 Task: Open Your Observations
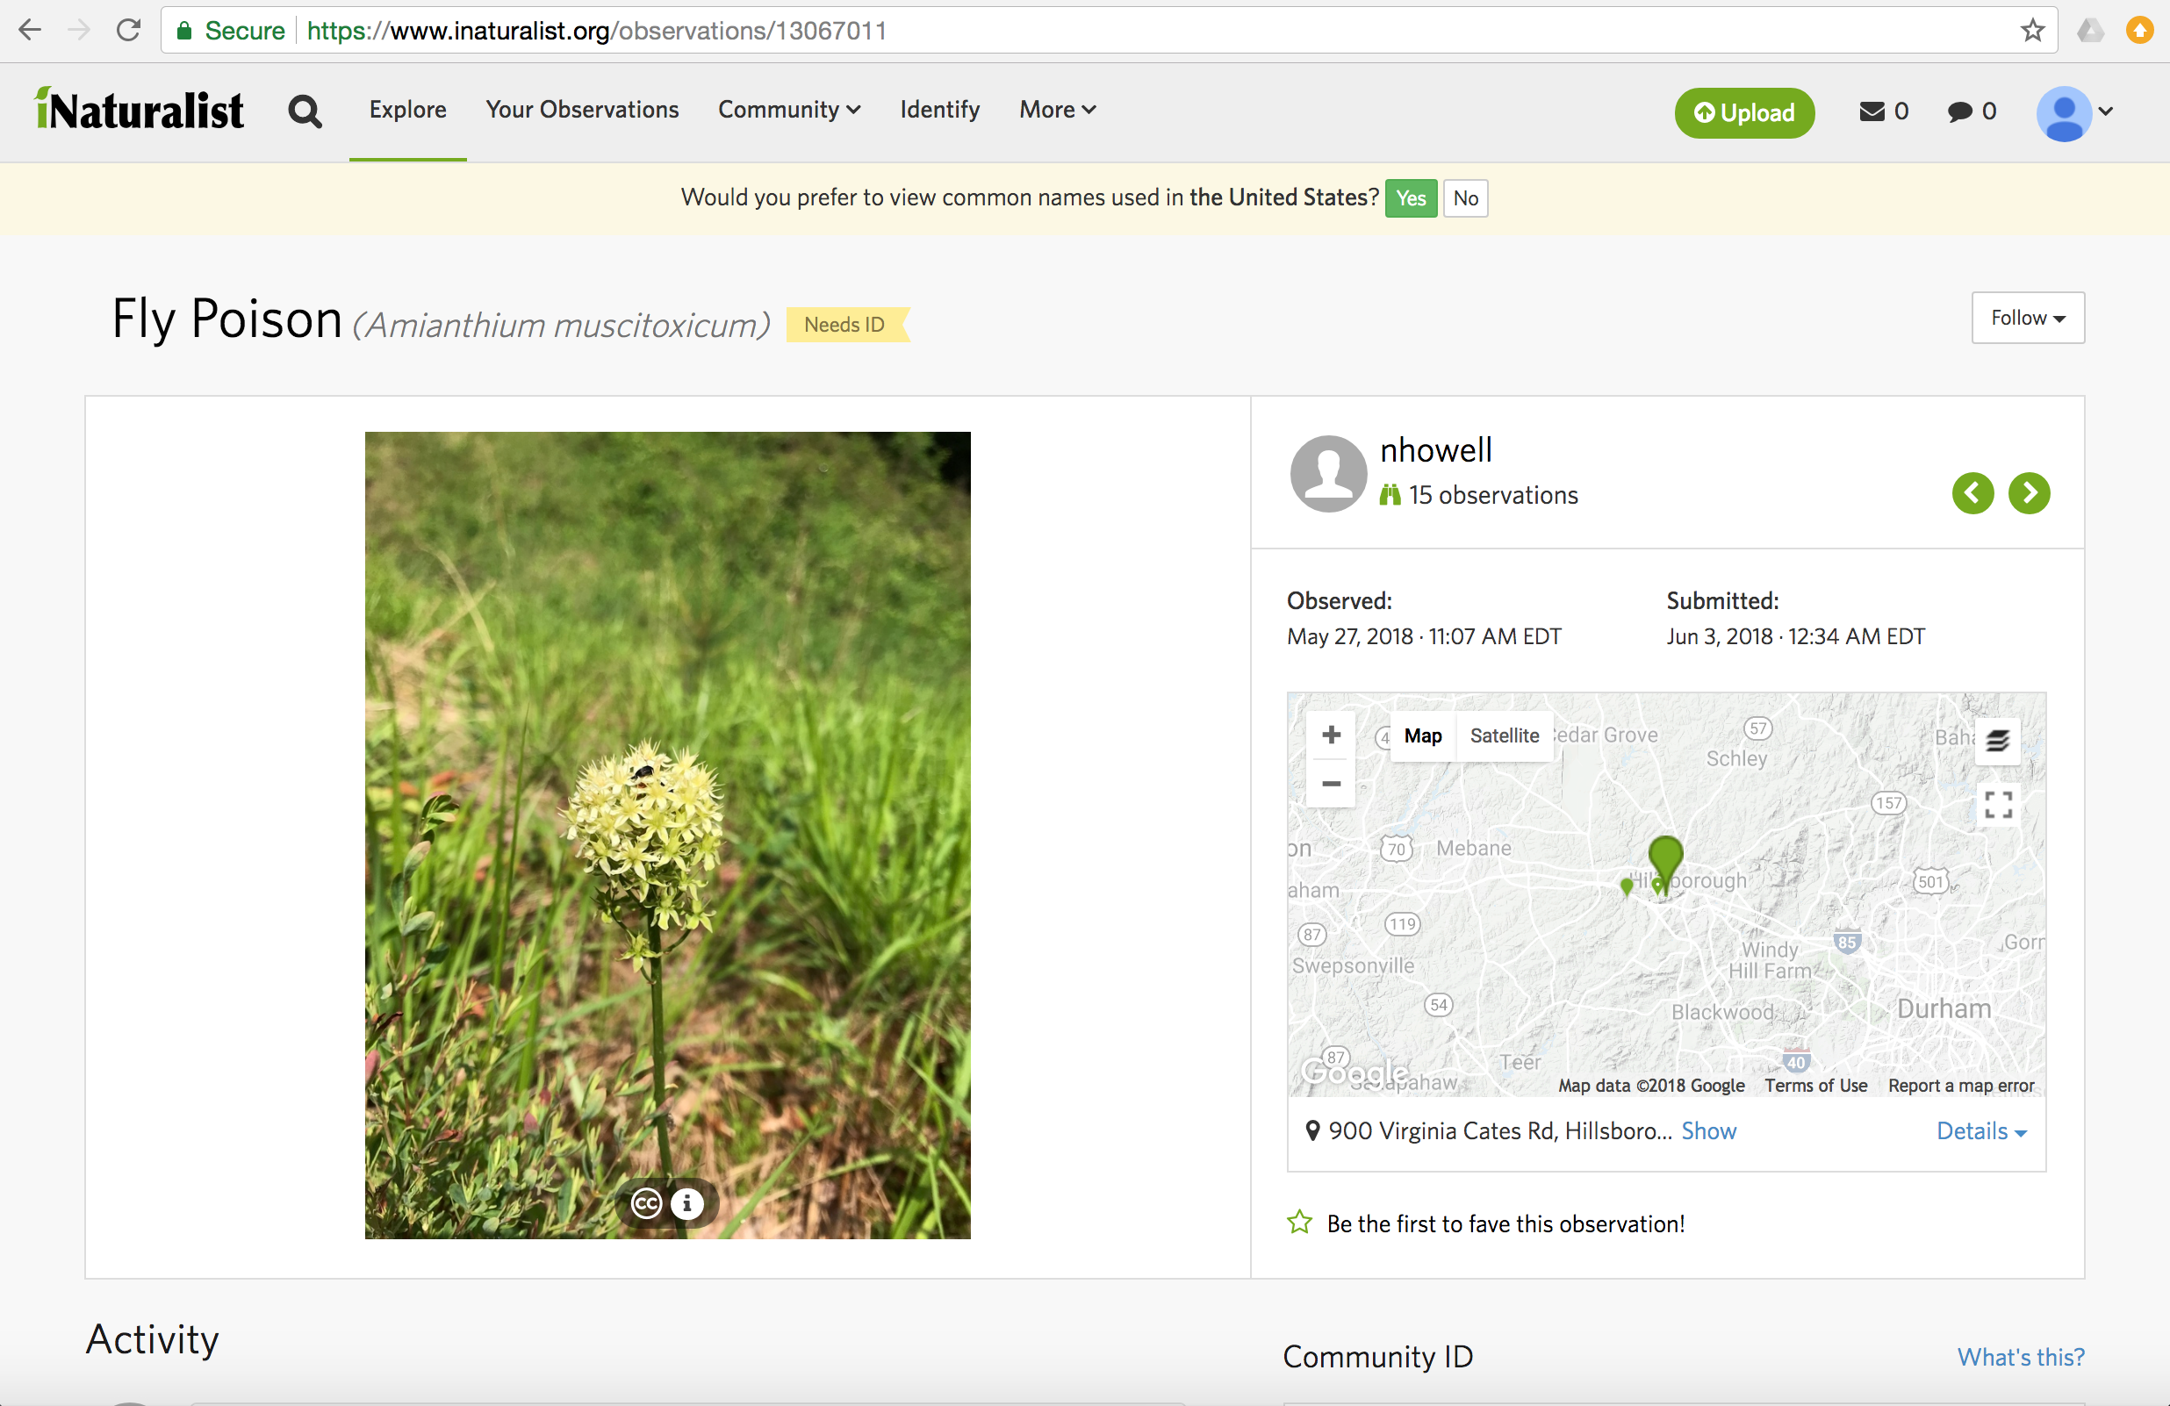582,110
